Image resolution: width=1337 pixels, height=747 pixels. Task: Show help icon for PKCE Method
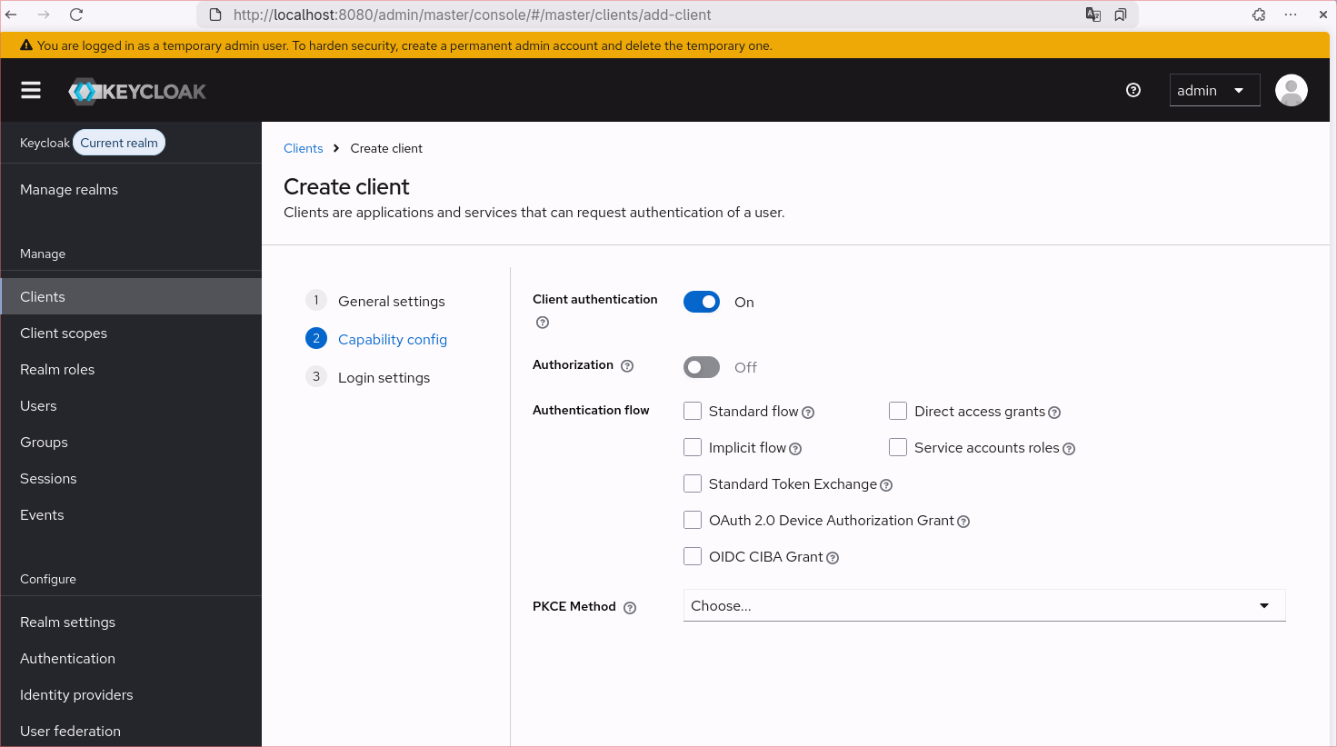tap(630, 608)
